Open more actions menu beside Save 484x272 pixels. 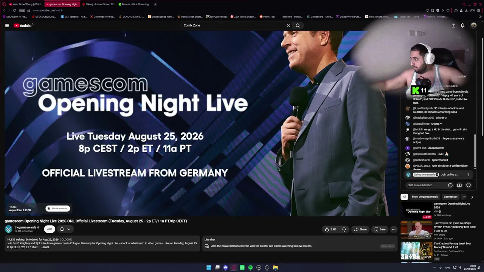click(394, 229)
